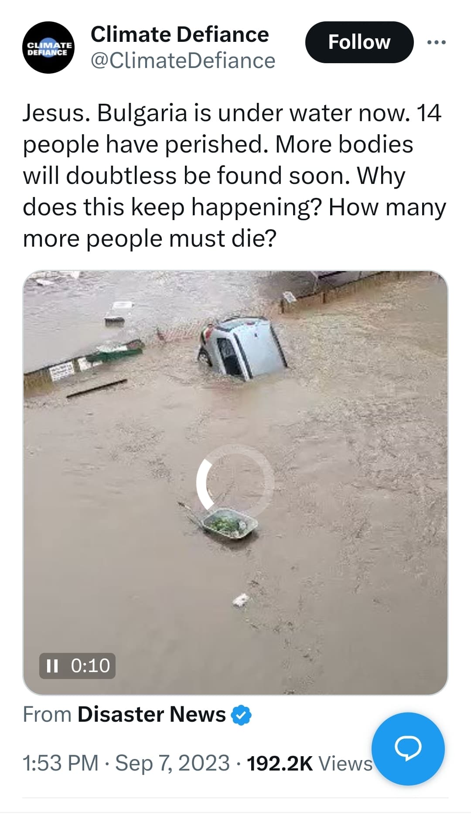
Task: Open the @ClimateDefiance handle link
Action: click(x=183, y=61)
